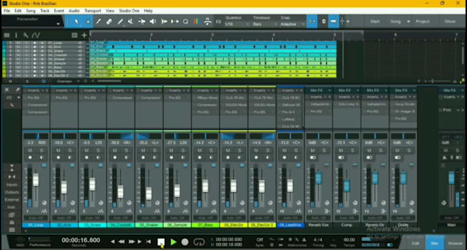467x250 pixels.
Task: Open Quantize value dropdown
Action: pos(237,24)
